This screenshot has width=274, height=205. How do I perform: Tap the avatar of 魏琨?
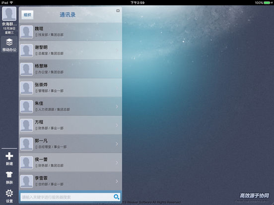point(26,32)
